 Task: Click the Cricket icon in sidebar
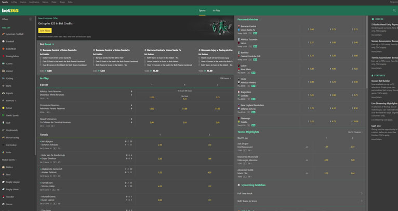pyautogui.click(x=4, y=71)
